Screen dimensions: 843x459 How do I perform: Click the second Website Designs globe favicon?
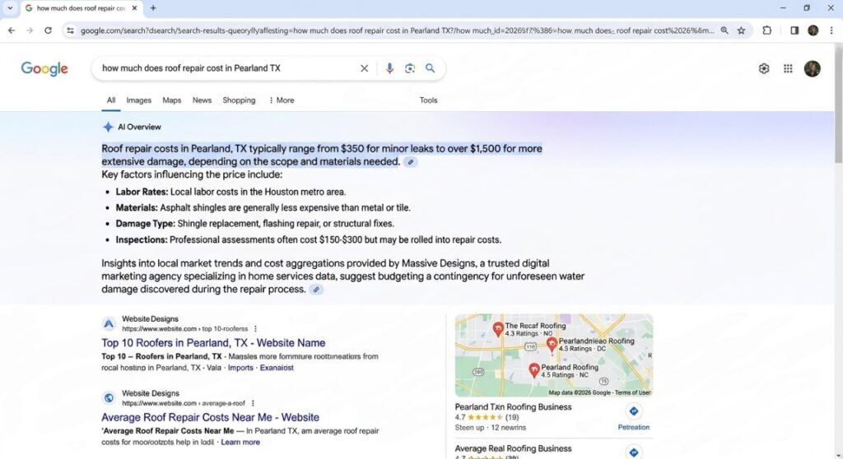[x=109, y=398]
